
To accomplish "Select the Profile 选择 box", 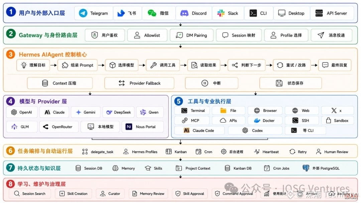I will 286,35.
